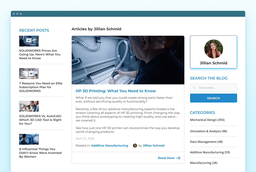Image resolution: width=256 pixels, height=172 pixels.
Task: Open the SOLIDWORKS Prices post thumbnail
Action: tap(29, 41)
